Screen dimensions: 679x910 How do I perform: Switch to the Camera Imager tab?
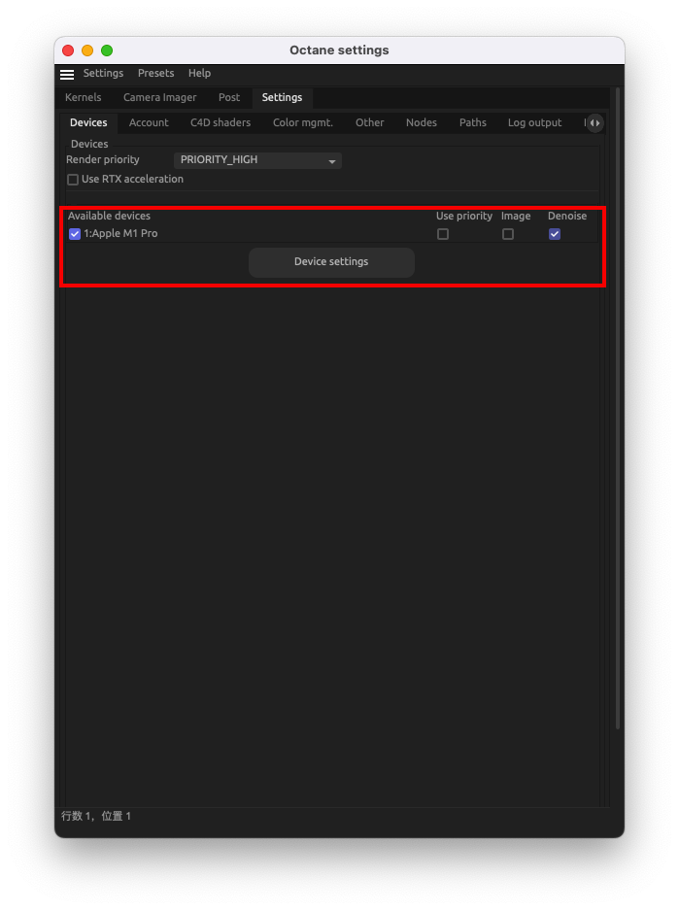point(159,98)
